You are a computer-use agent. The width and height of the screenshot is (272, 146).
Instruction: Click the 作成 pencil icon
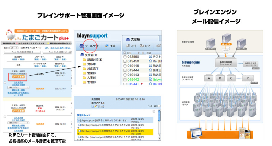[x=107, y=46]
